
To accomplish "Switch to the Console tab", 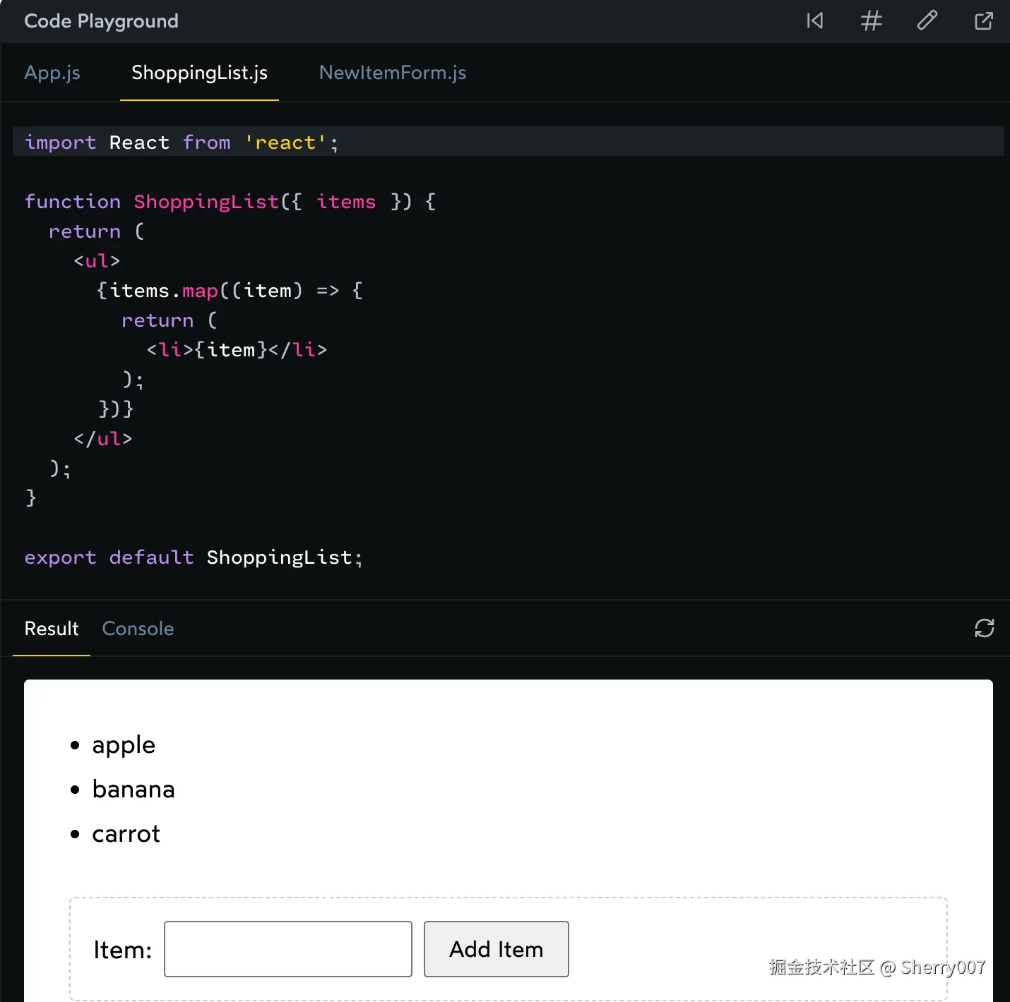I will tap(138, 629).
